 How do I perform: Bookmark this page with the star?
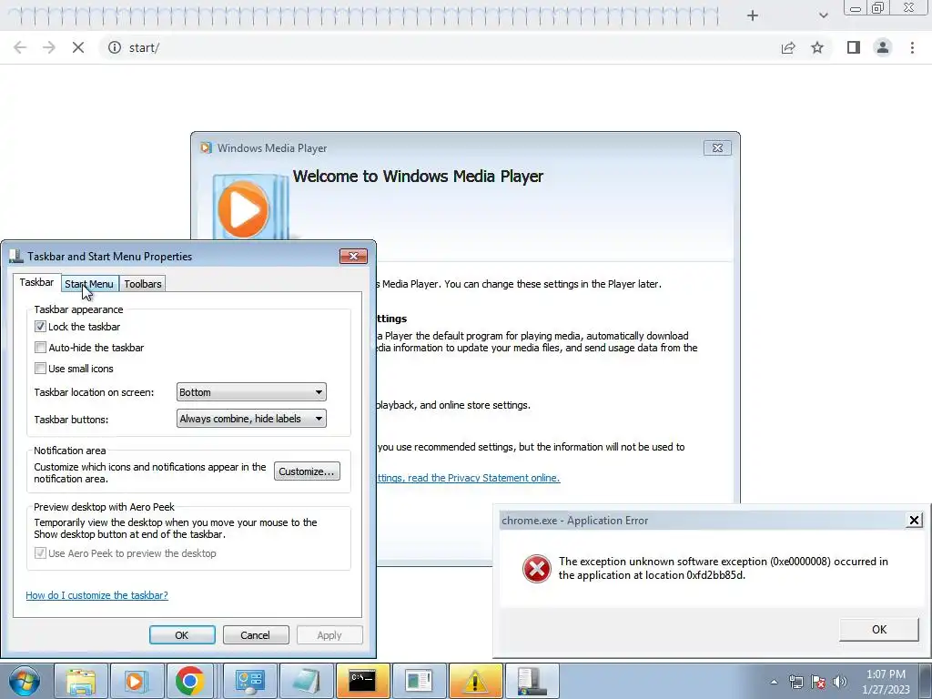click(x=817, y=47)
